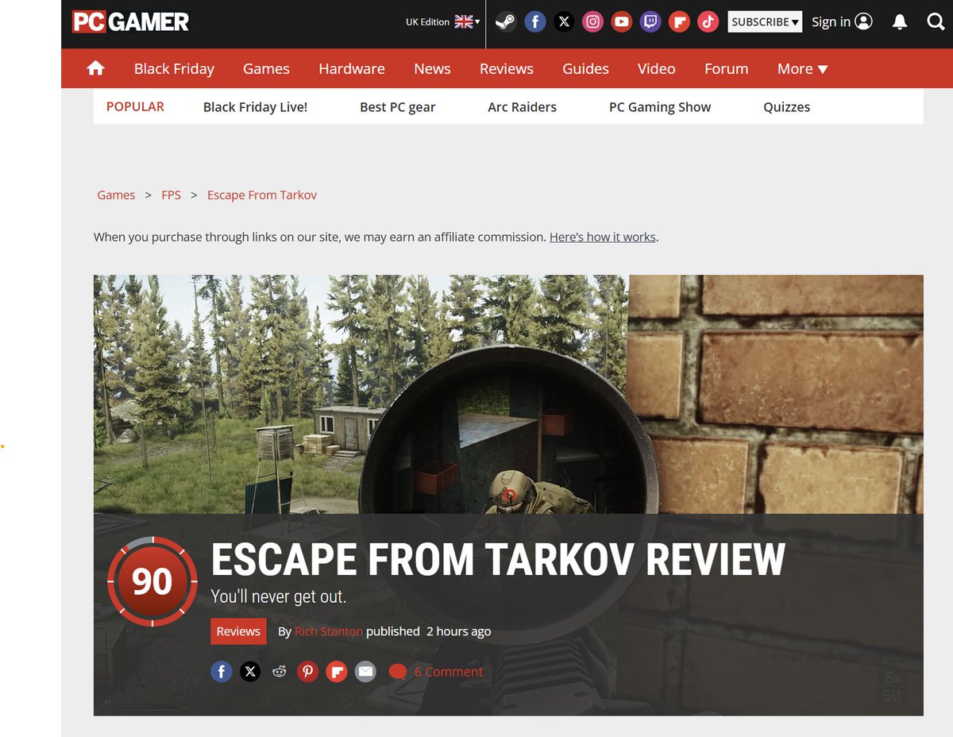Open the Forum nav item

point(727,69)
